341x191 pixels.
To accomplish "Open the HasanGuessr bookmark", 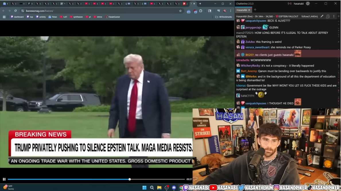I will (112, 17).
